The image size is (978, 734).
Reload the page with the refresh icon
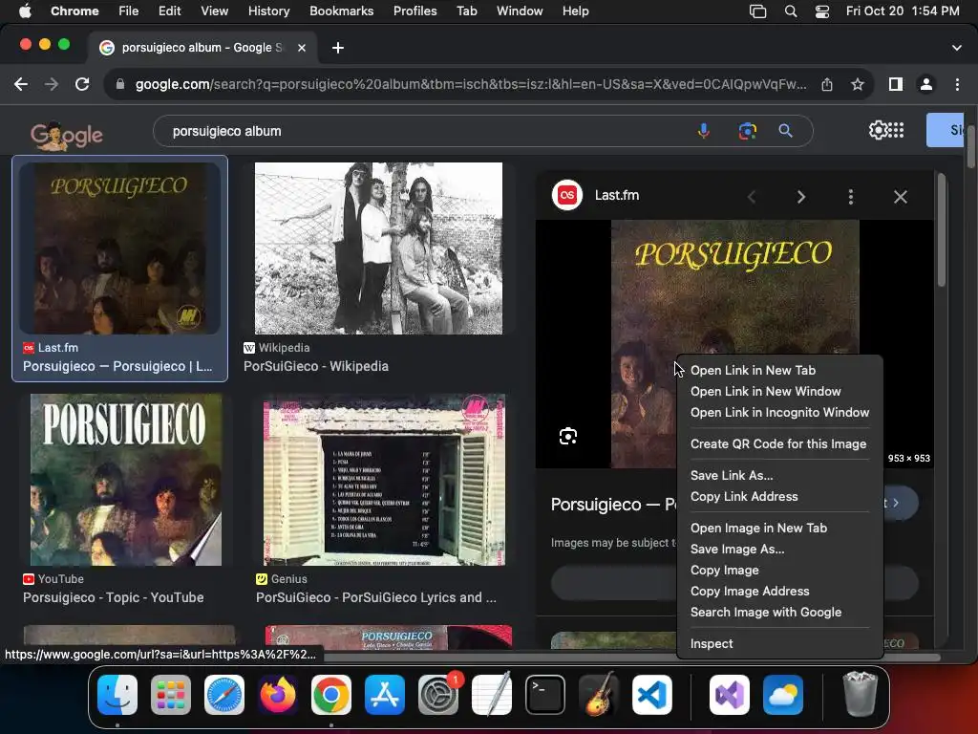(82, 84)
